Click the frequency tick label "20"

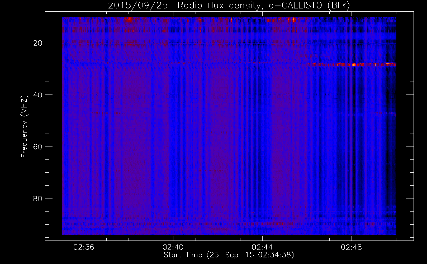pyautogui.click(x=38, y=43)
